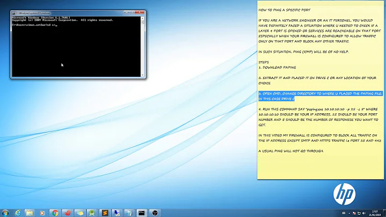Click the sticky note title HOW TO PING A SPECIFIC PORT
Image resolution: width=386 pixels, height=217 pixels.
(284, 10)
